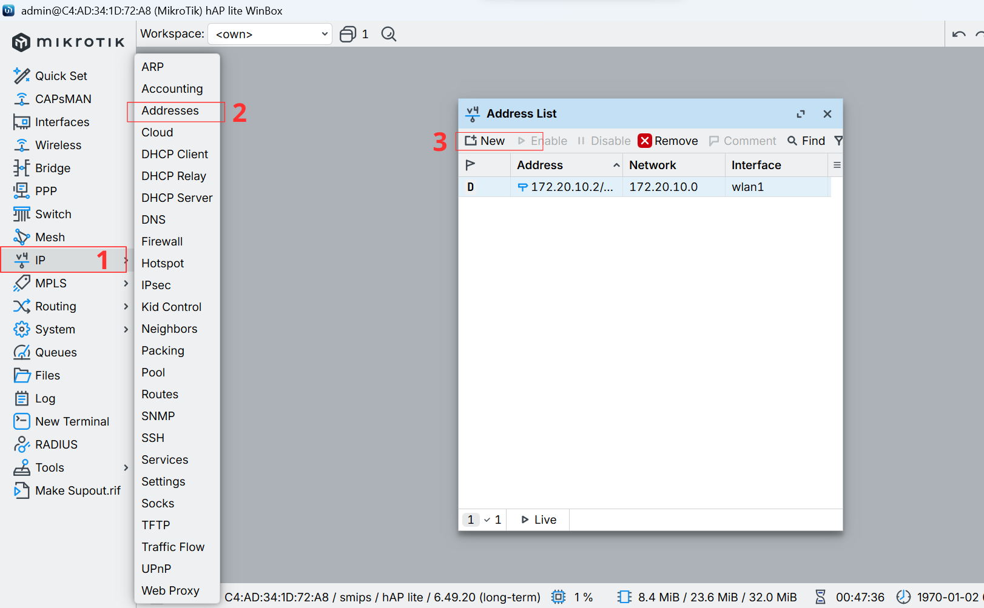Screen dimensions: 984x608
Task: Click New in Address List toolbar
Action: pyautogui.click(x=485, y=141)
